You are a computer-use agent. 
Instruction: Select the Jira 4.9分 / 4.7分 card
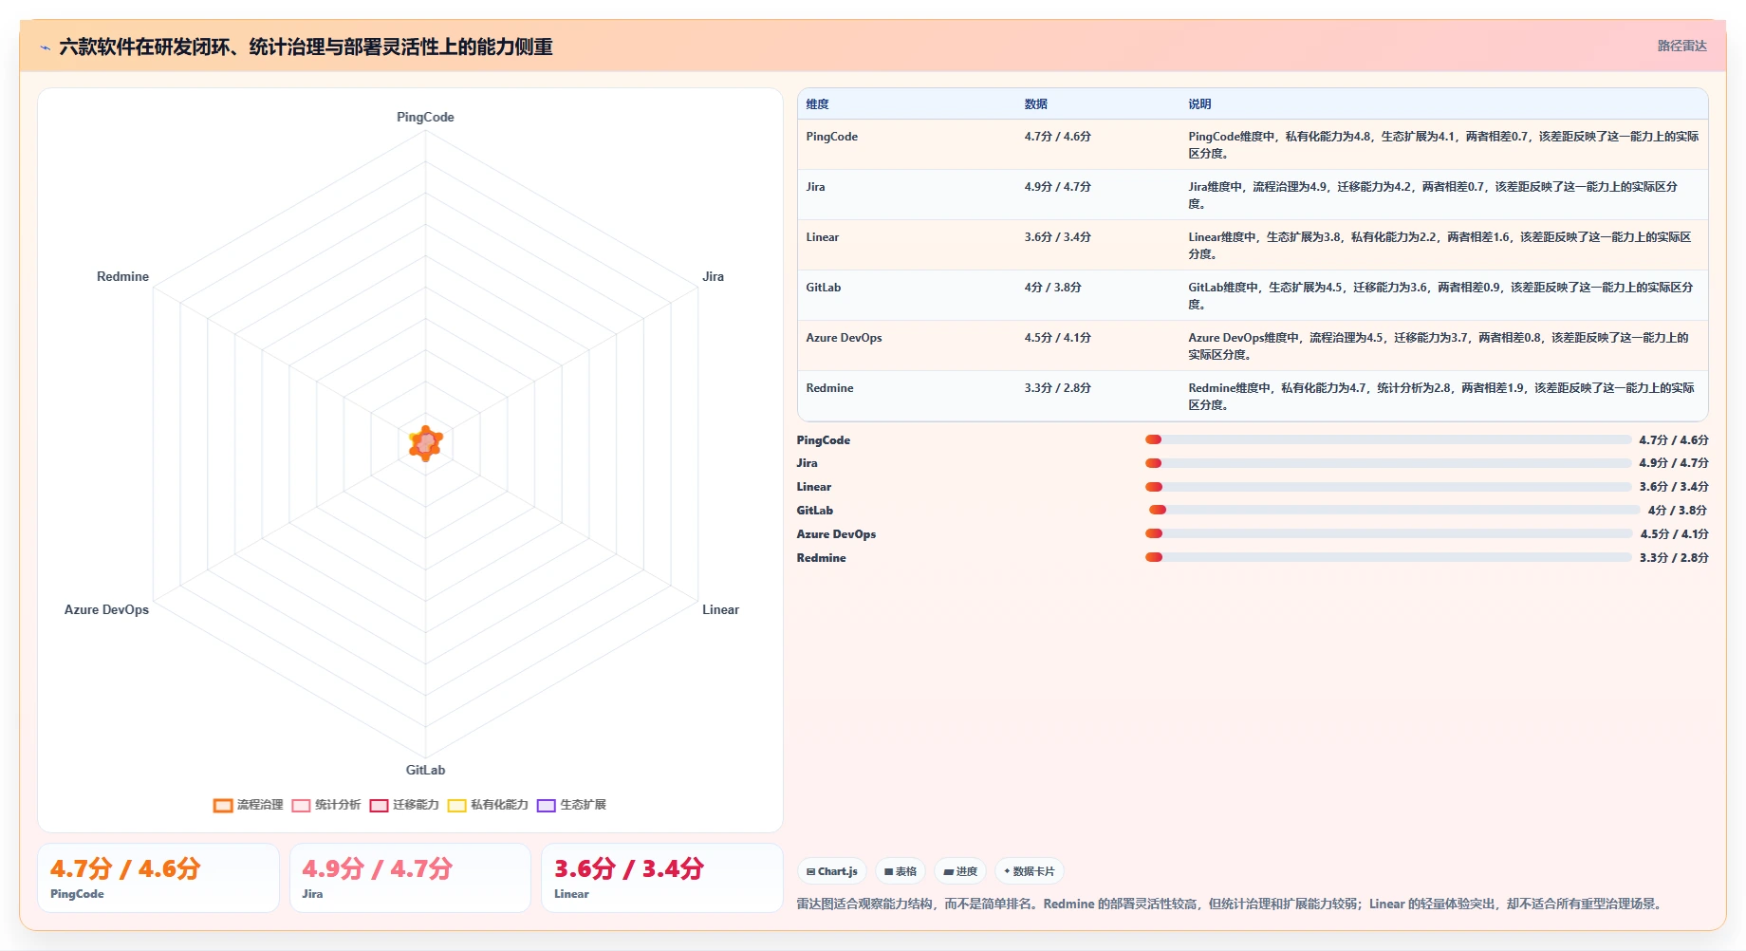410,878
